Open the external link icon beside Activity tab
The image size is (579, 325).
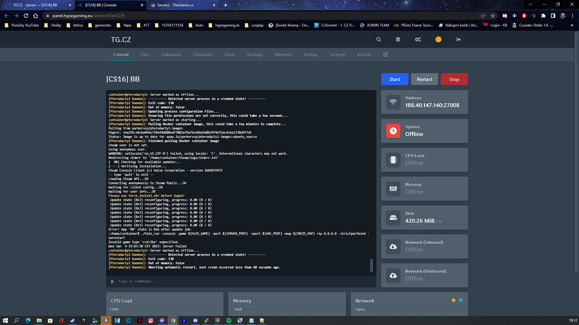tap(385, 54)
